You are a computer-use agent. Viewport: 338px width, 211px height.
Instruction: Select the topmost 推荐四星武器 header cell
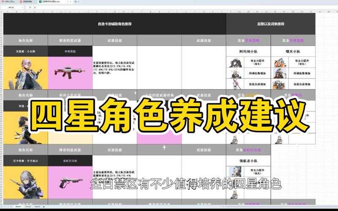tap(70, 40)
